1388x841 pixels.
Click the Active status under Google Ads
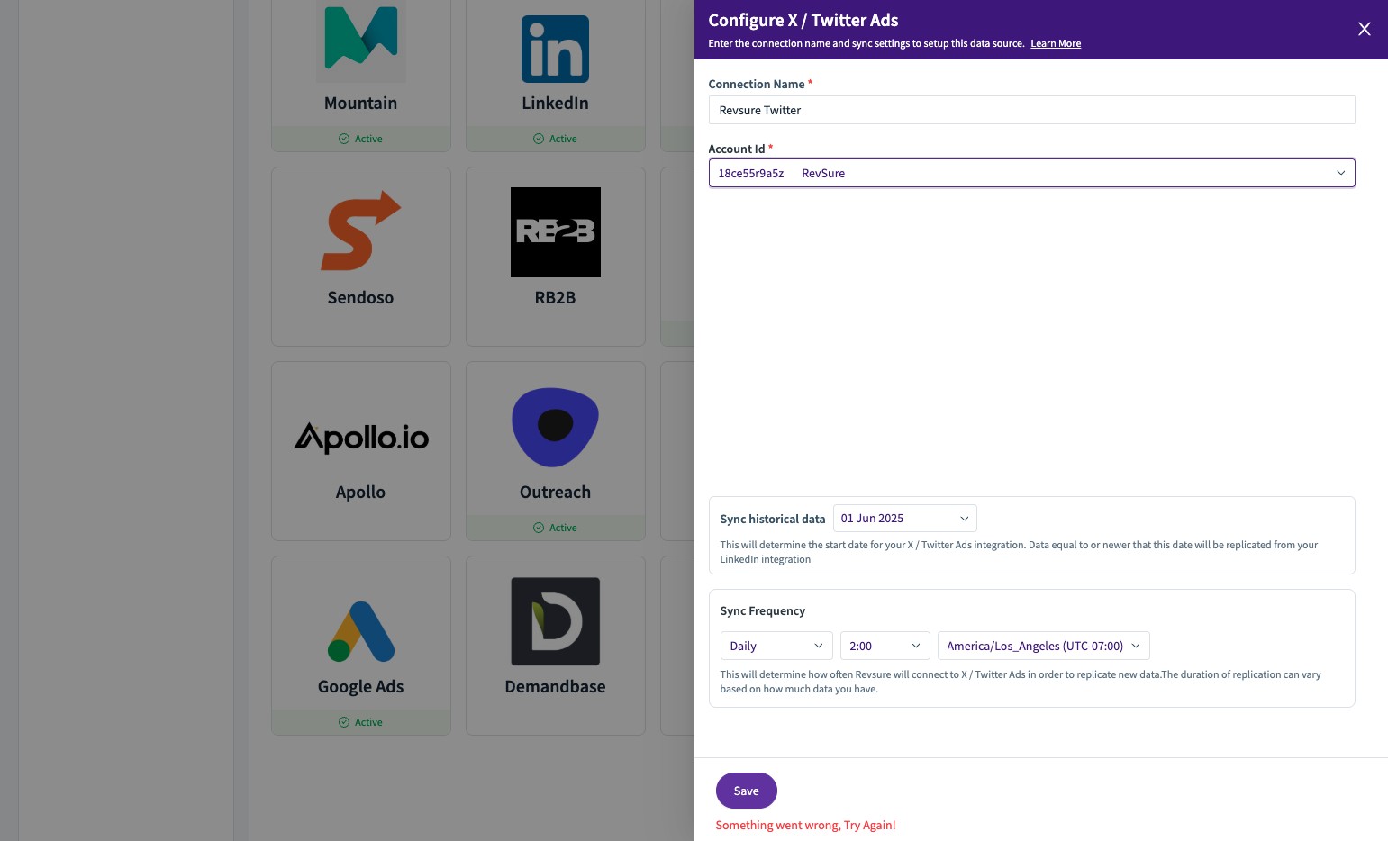click(x=360, y=722)
